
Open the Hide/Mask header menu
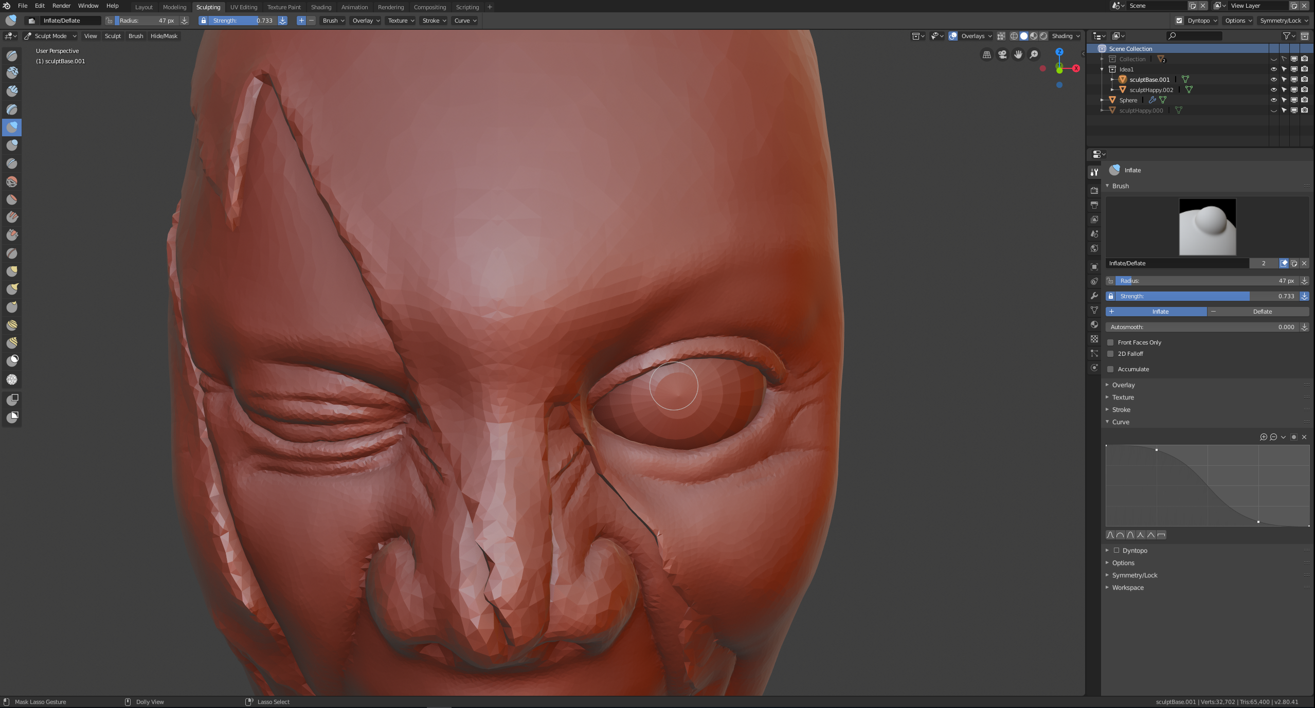164,36
